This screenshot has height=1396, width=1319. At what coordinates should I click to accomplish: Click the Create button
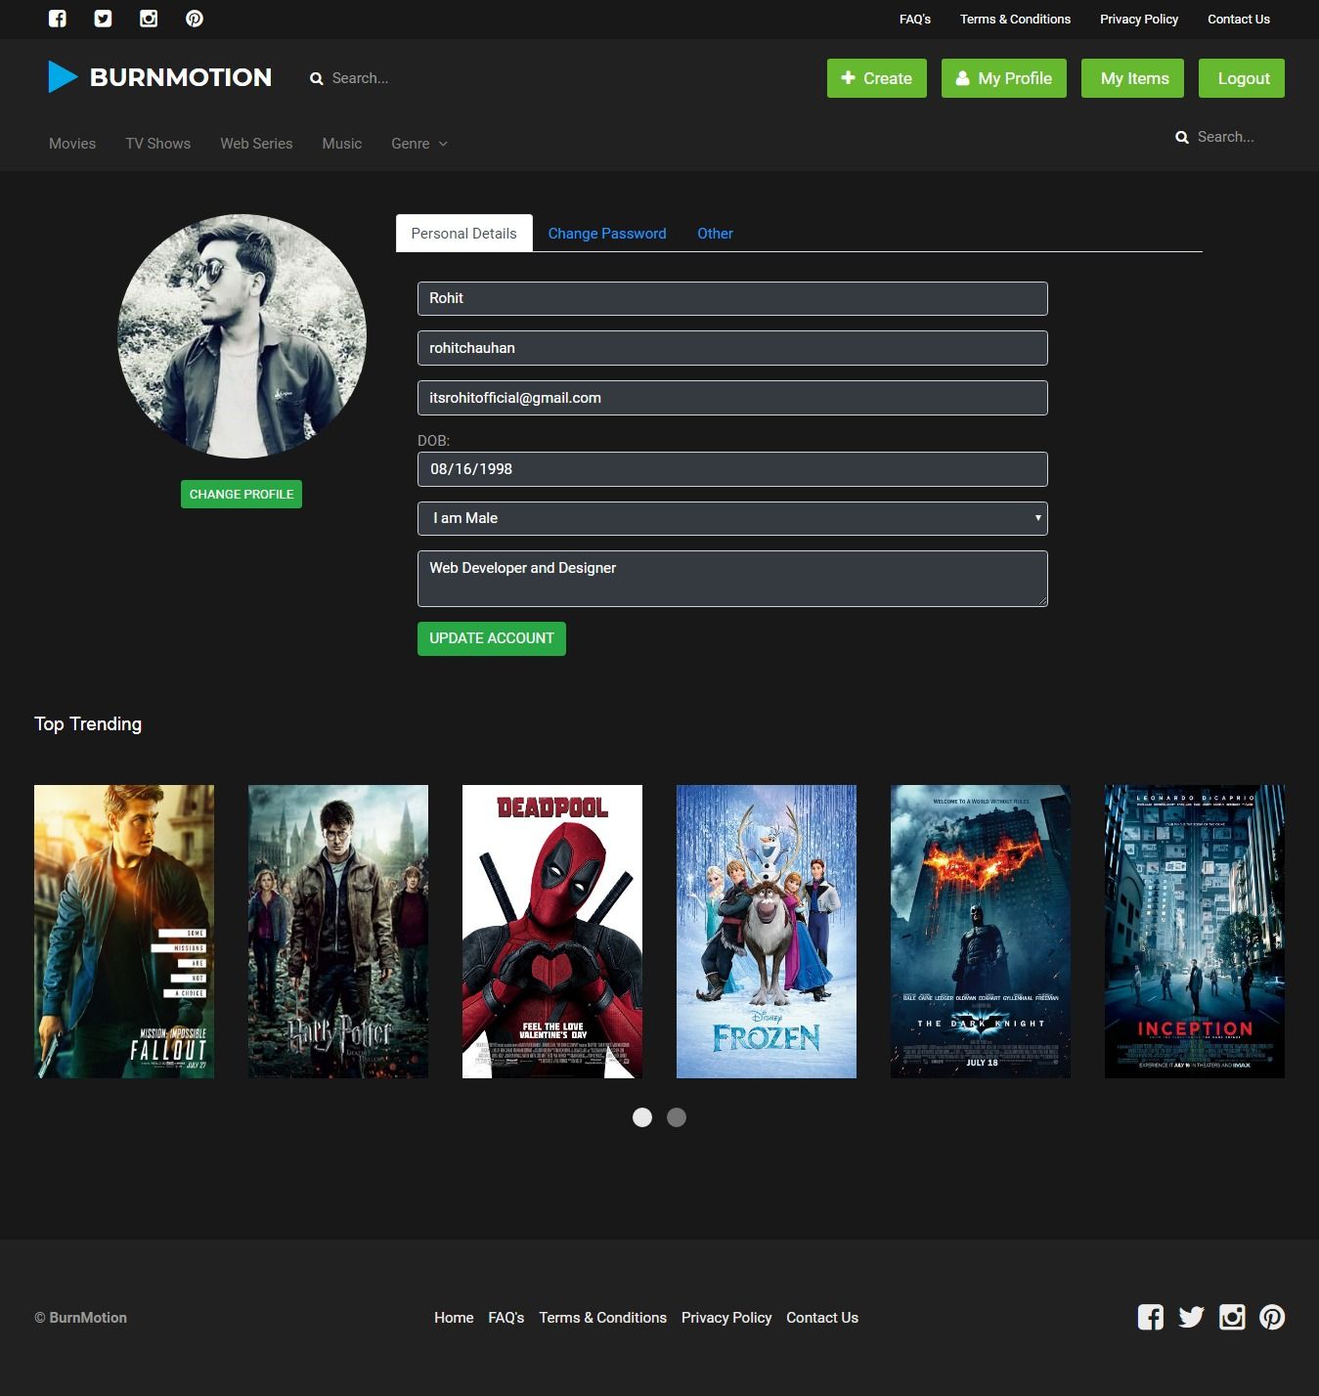tap(877, 78)
